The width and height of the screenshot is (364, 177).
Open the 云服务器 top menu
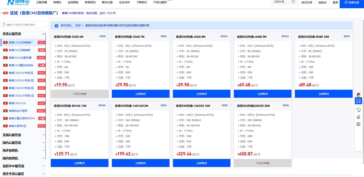pyautogui.click(x=42, y=2)
